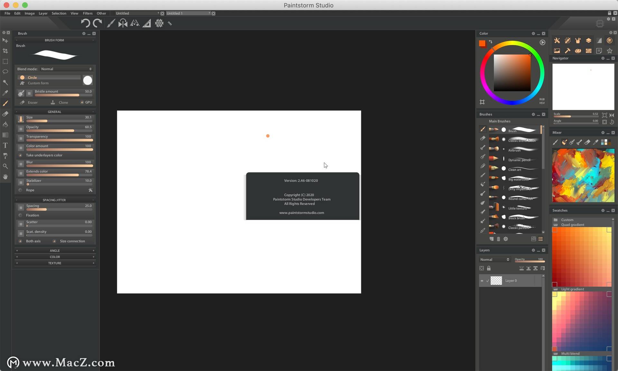Select the Fill bucket tool
This screenshot has height=371, width=618.
(x=5, y=125)
